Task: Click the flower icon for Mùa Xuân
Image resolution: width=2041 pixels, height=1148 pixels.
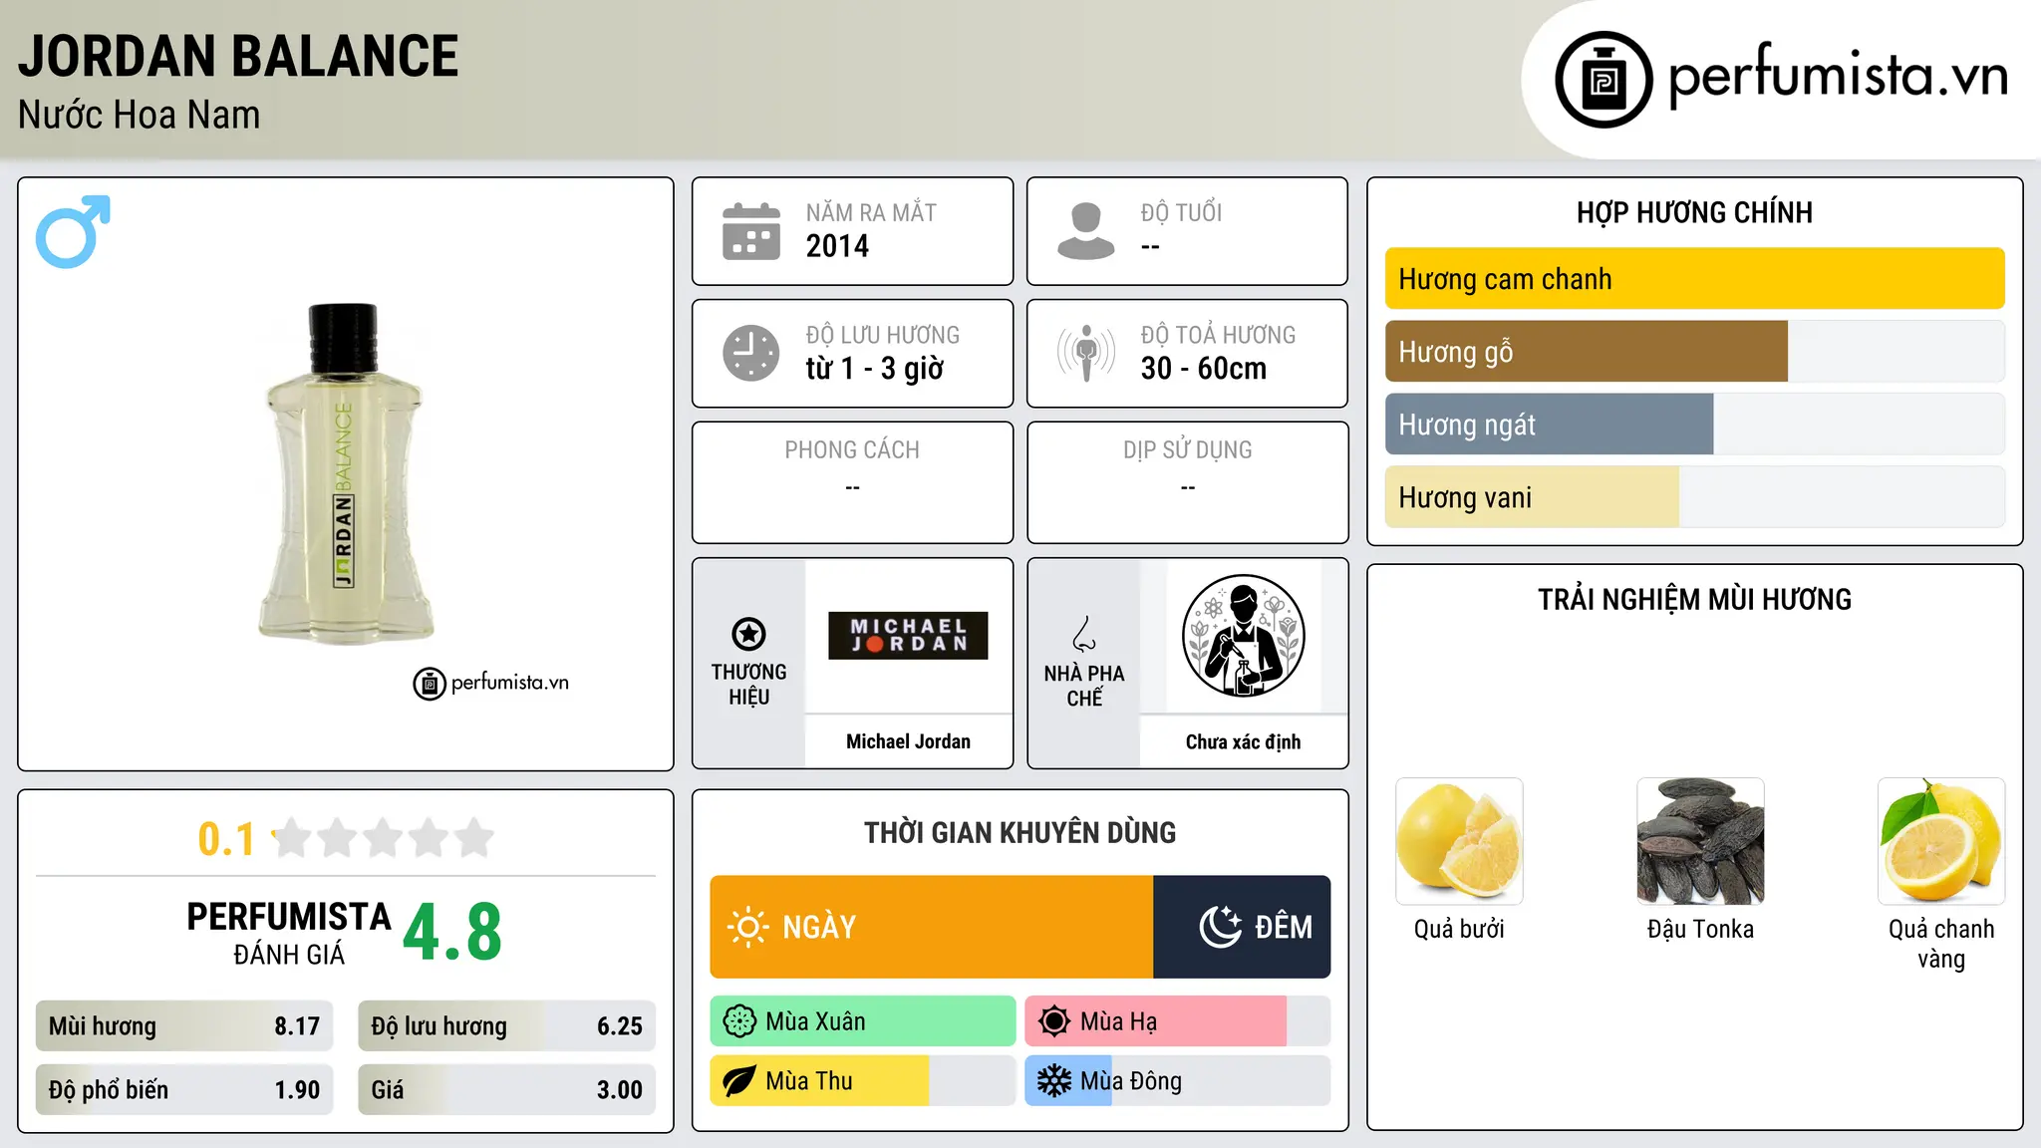Action: tap(739, 1021)
